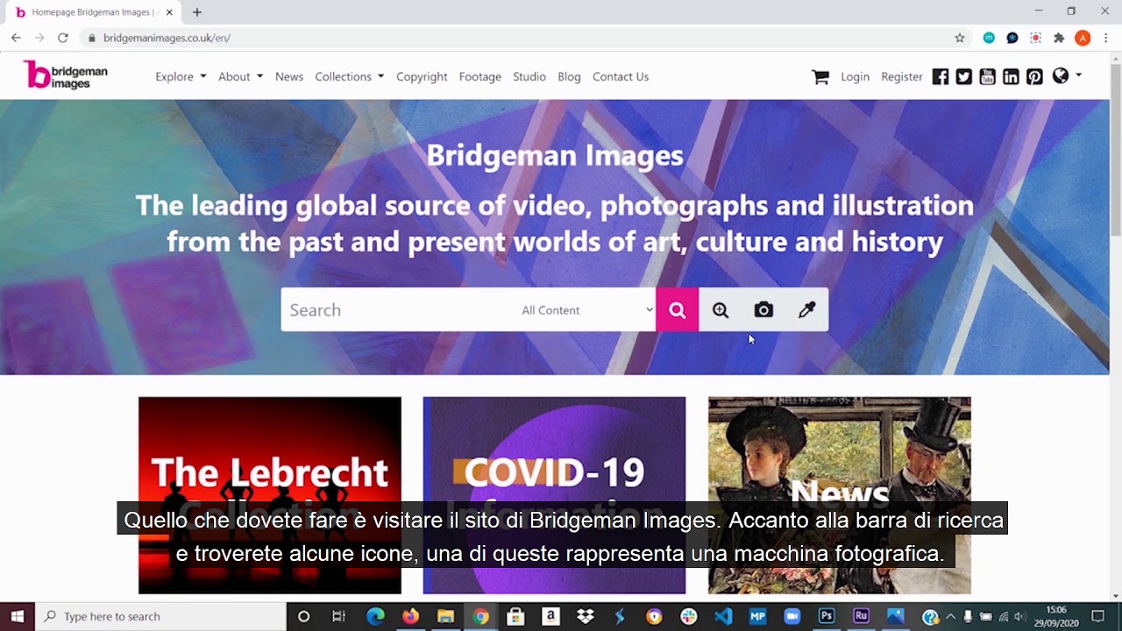Image resolution: width=1122 pixels, height=631 pixels.
Task: Search by image using the camera icon
Action: click(x=763, y=309)
